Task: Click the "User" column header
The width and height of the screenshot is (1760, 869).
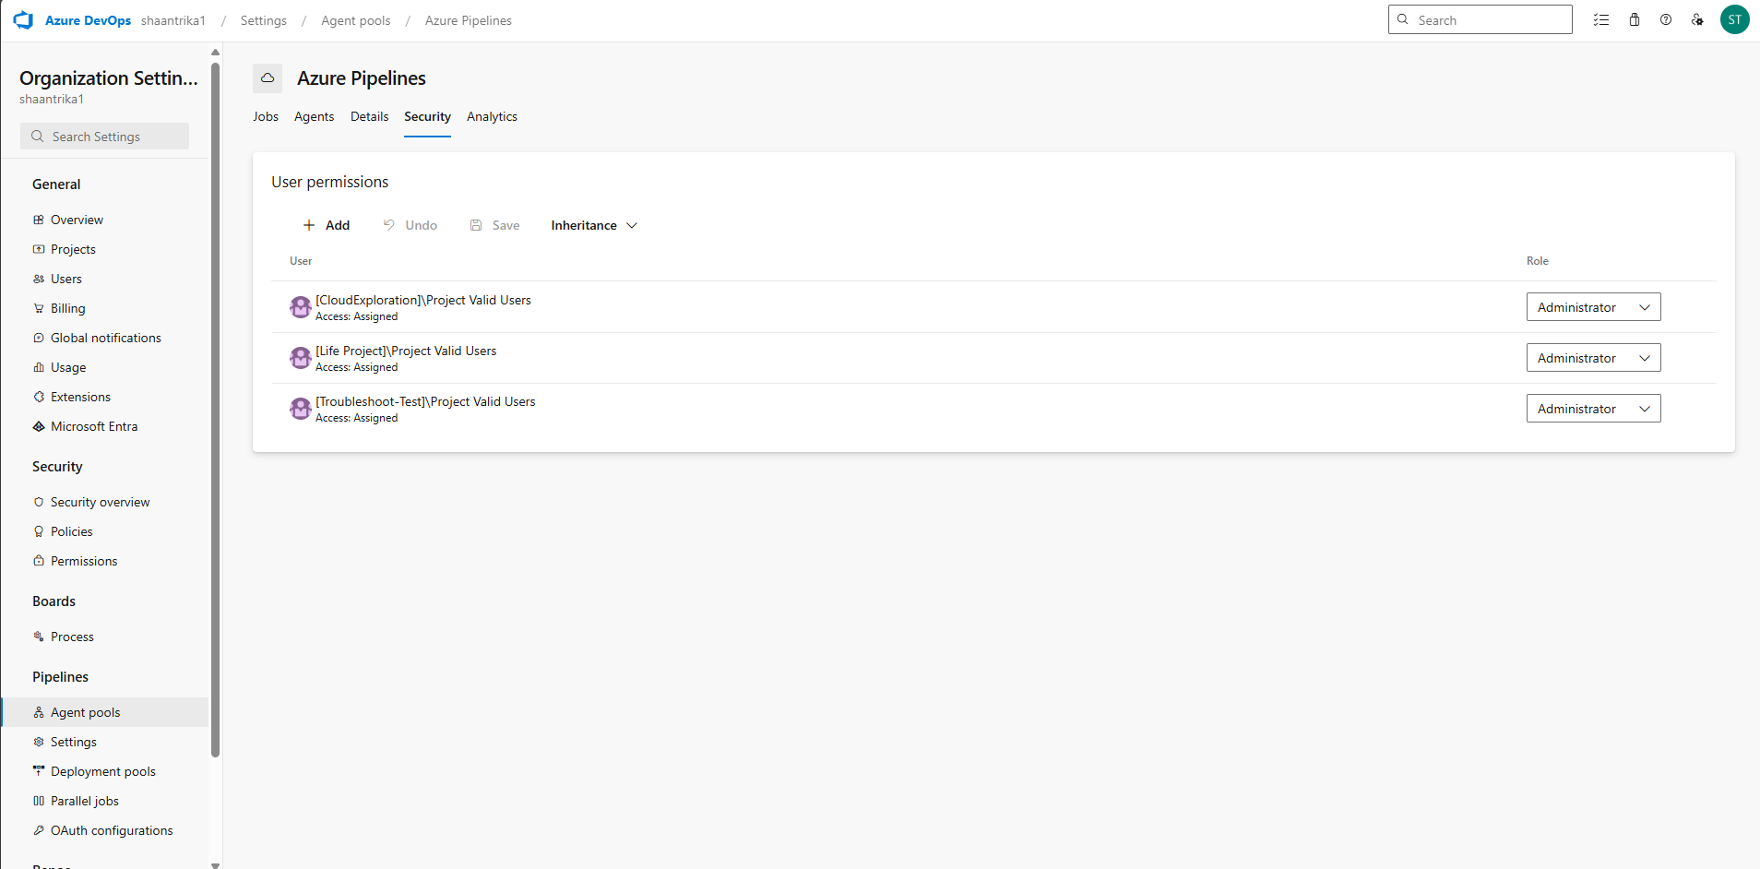Action: click(x=301, y=261)
